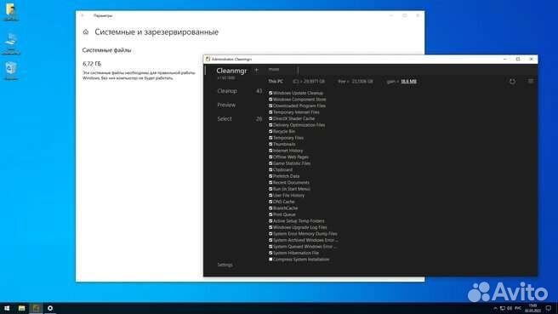Image resolution: width=558 pixels, height=314 pixels.
Task: Click the 'more' tab in Cleanmgr header
Action: coord(274,70)
